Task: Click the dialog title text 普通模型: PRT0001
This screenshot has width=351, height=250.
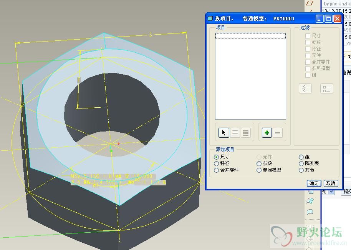Action: (x=268, y=18)
